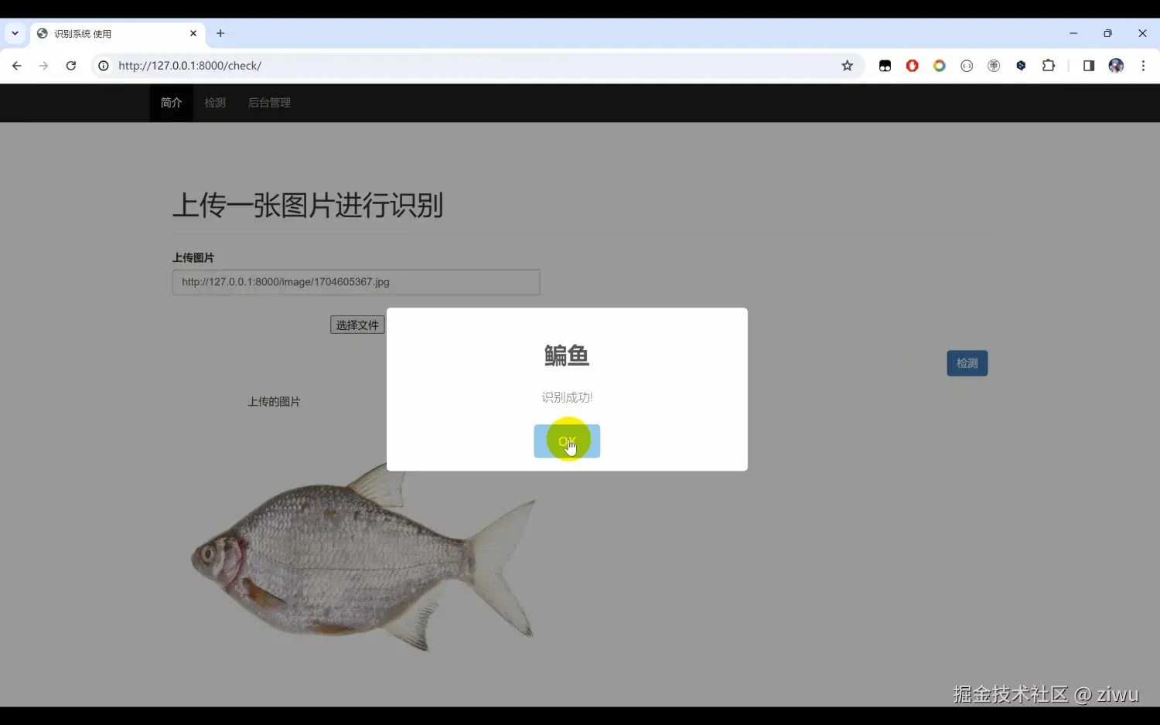Click the browser profile avatar
Screen dimensions: 1160x725
[1116, 66]
